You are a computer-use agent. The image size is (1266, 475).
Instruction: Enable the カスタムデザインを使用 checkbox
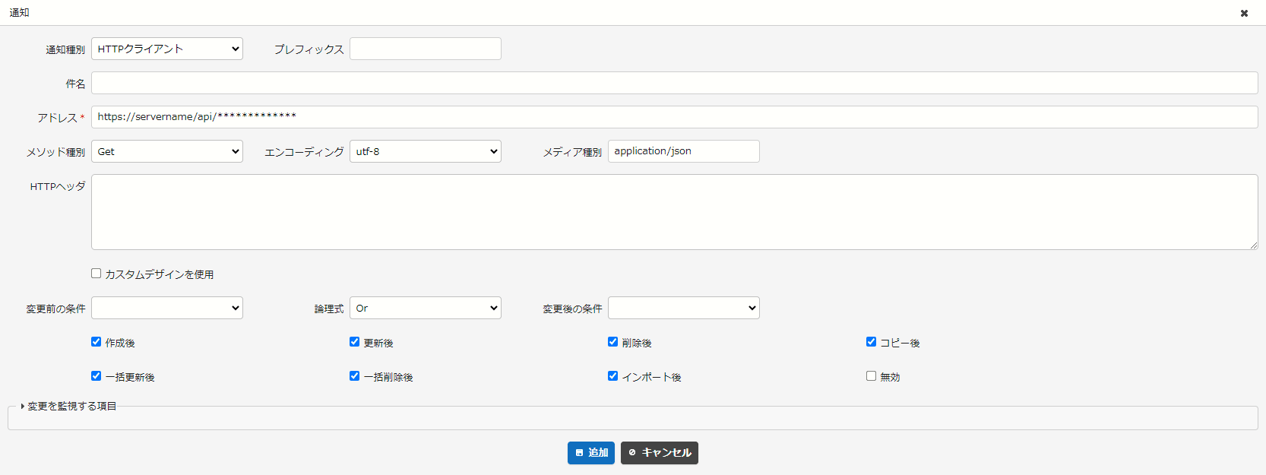tap(97, 274)
